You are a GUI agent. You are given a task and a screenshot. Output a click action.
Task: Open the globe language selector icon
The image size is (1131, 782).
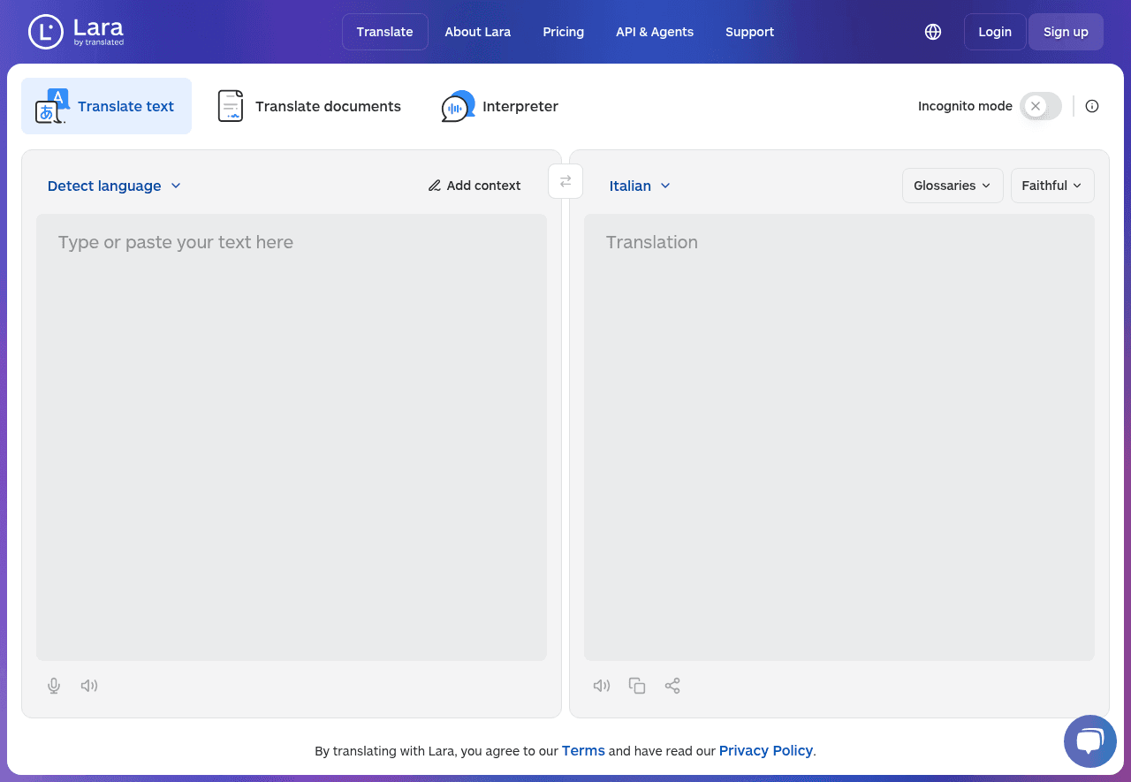[933, 32]
